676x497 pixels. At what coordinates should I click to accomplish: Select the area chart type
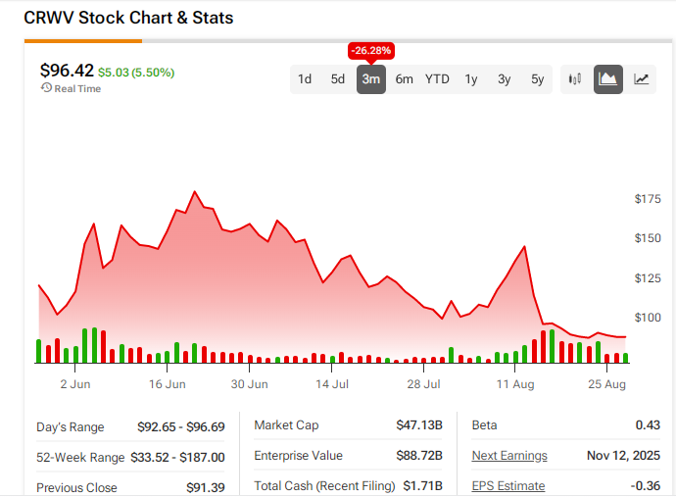click(x=608, y=79)
